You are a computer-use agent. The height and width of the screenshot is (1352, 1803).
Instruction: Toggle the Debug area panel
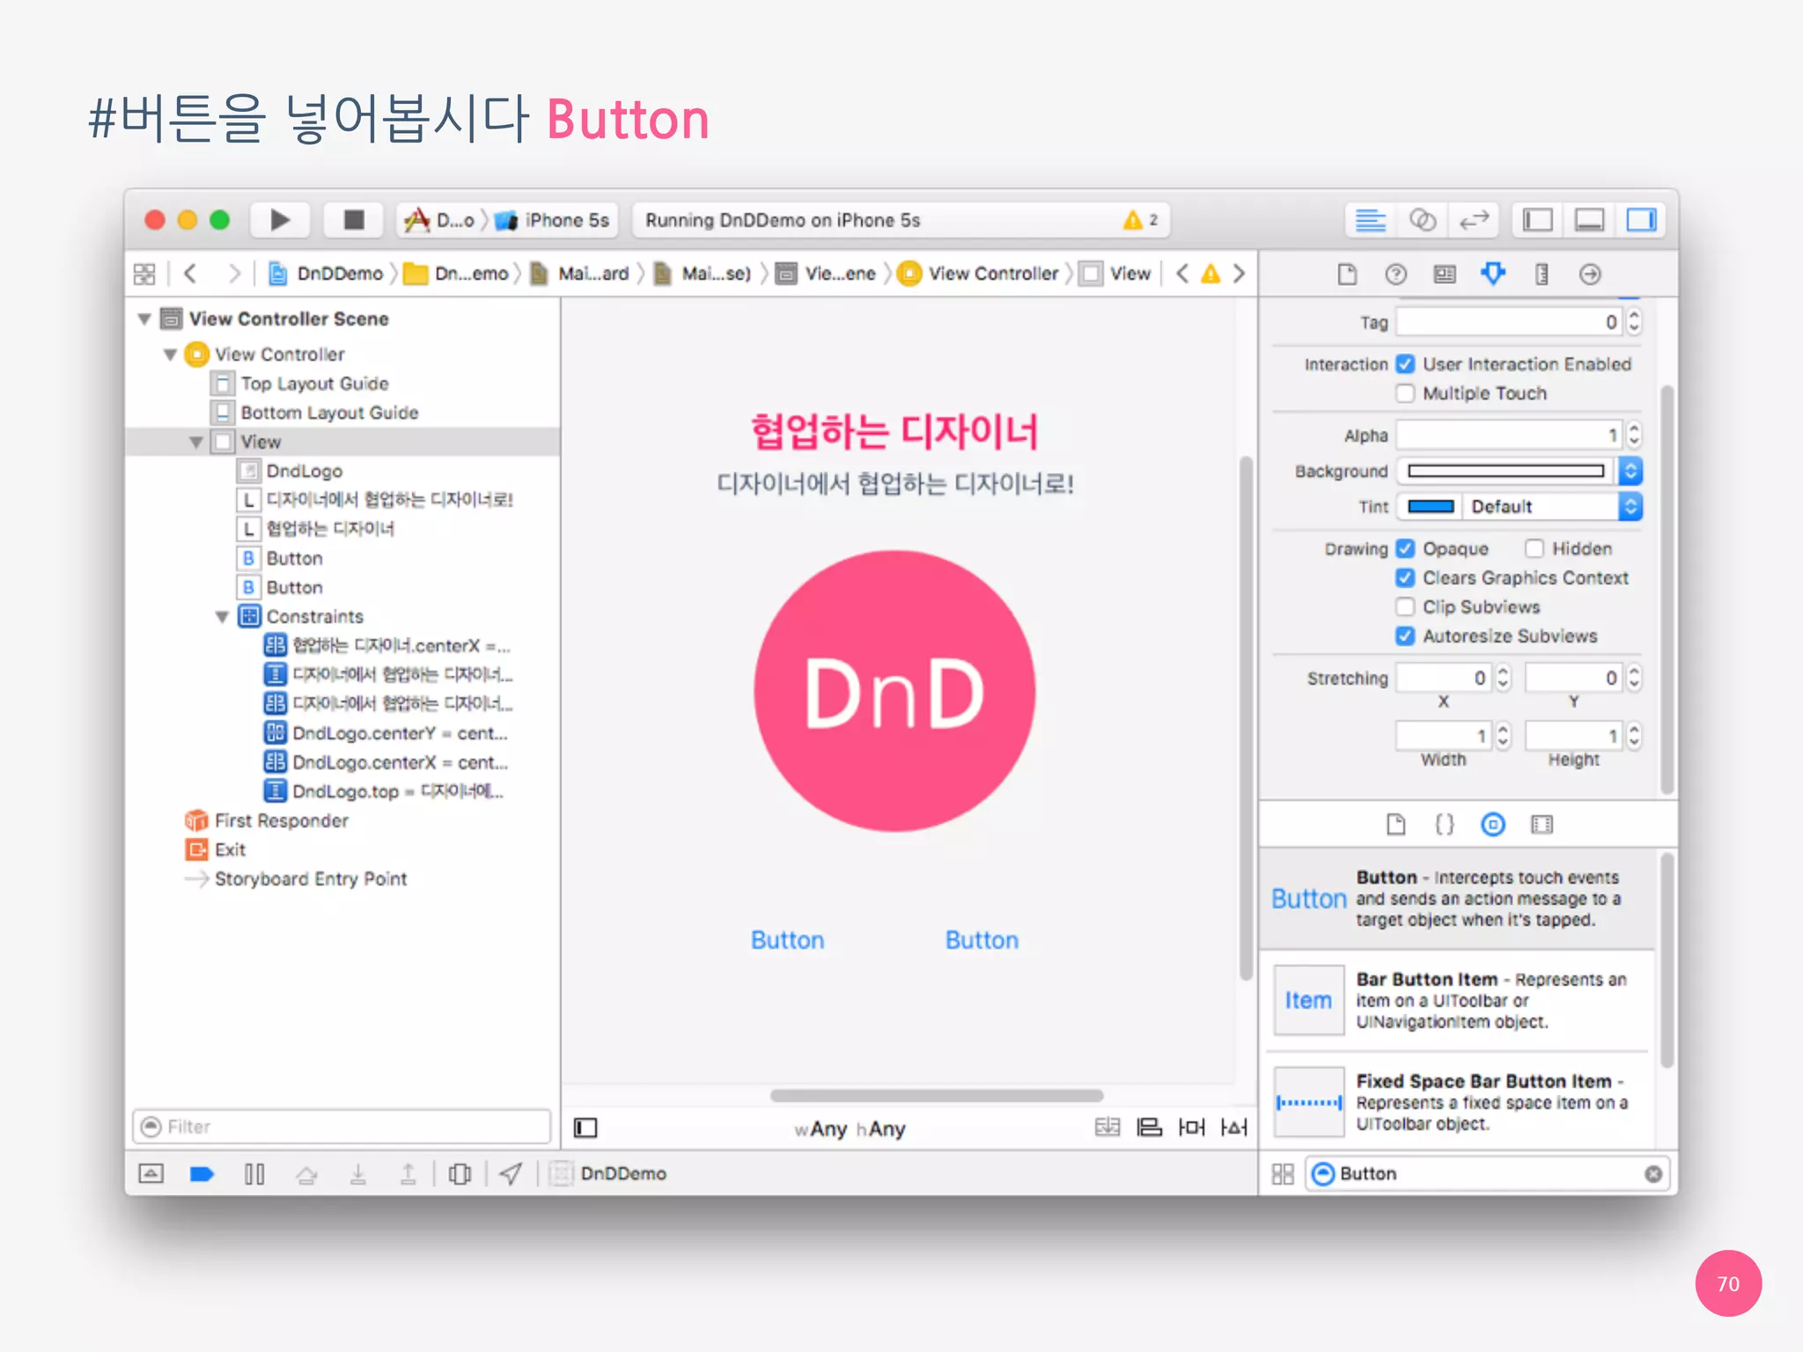click(1589, 220)
